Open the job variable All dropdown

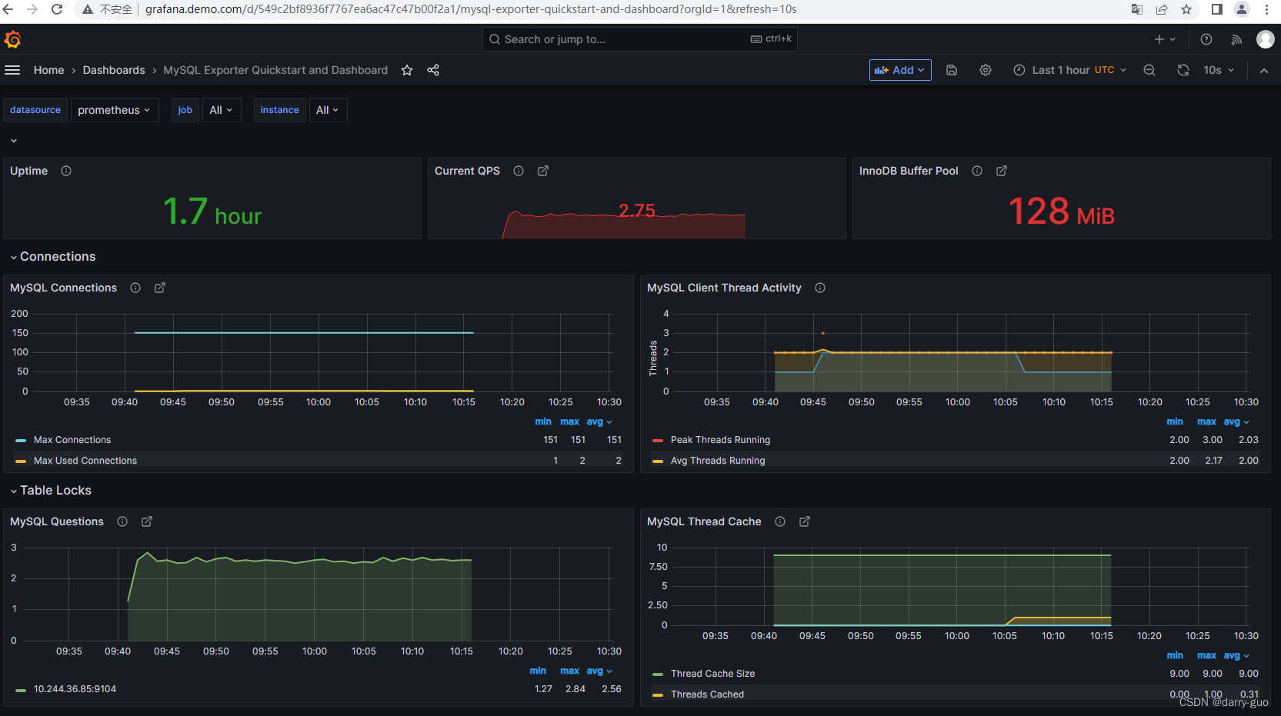(x=222, y=110)
